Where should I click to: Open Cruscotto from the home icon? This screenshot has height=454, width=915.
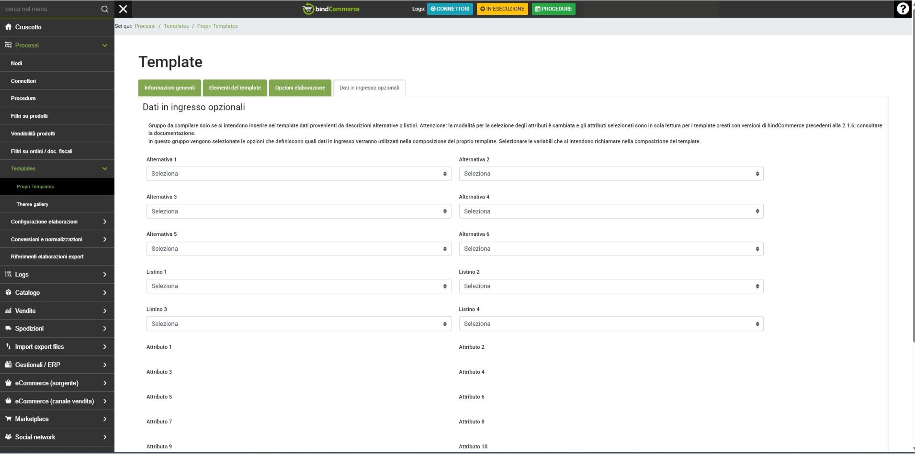click(8, 27)
